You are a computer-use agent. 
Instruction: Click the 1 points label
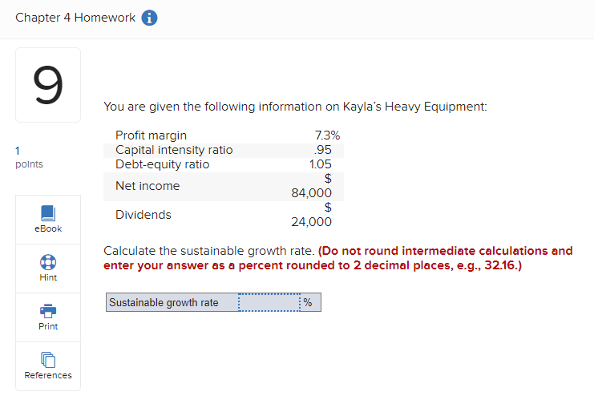click(28, 157)
